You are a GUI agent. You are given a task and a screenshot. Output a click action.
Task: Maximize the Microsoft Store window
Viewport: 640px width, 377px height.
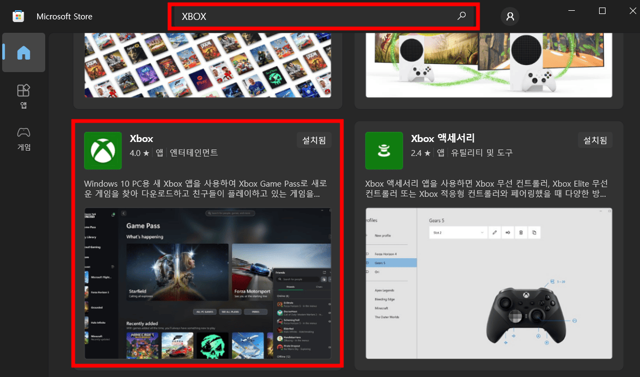602,11
